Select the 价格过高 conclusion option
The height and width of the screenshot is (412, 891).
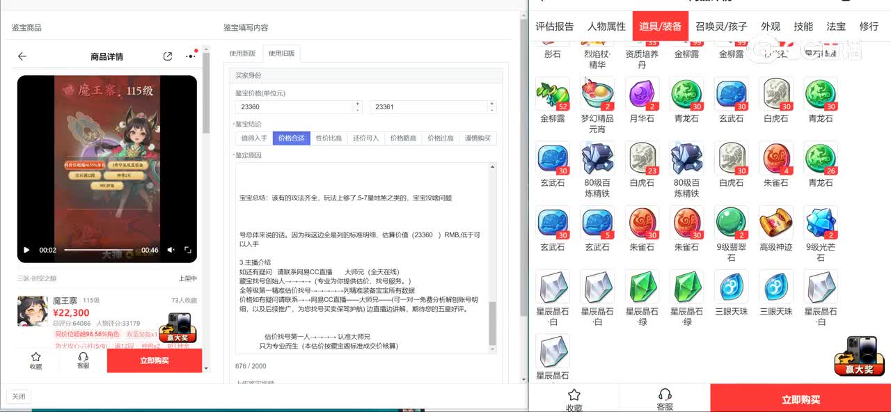coord(441,138)
